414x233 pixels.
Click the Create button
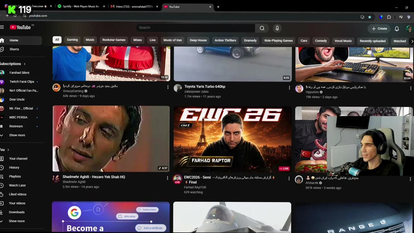coord(379,28)
